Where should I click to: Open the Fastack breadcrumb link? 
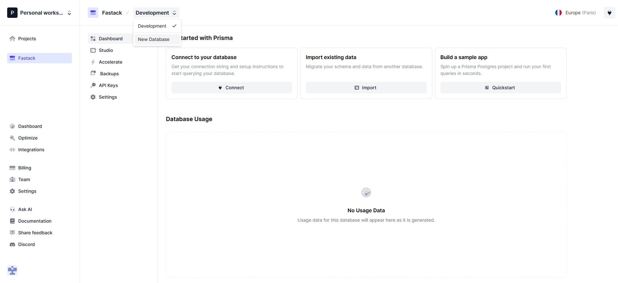[112, 13]
